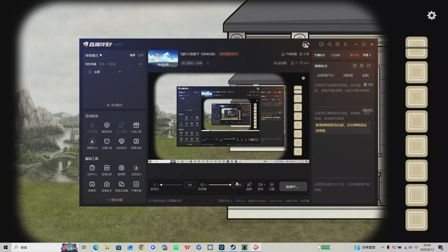The height and width of the screenshot is (252, 448).
Task: Open 弹幕助手 settings gear icon
Action: (362, 66)
